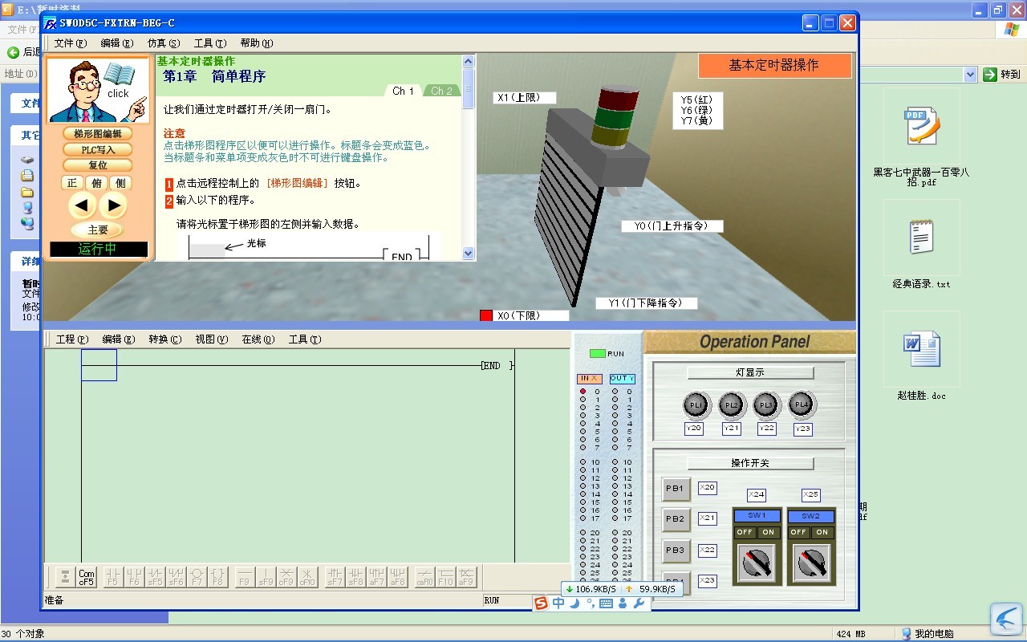Image resolution: width=1027 pixels, height=642 pixels.
Task: Click the F8 application instruction icon
Action: (217, 577)
